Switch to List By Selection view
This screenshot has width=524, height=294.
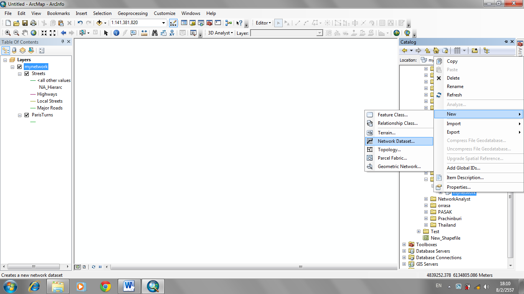[x=31, y=51]
